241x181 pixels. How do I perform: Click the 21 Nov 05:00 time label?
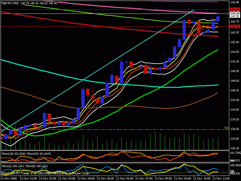(x=105, y=179)
